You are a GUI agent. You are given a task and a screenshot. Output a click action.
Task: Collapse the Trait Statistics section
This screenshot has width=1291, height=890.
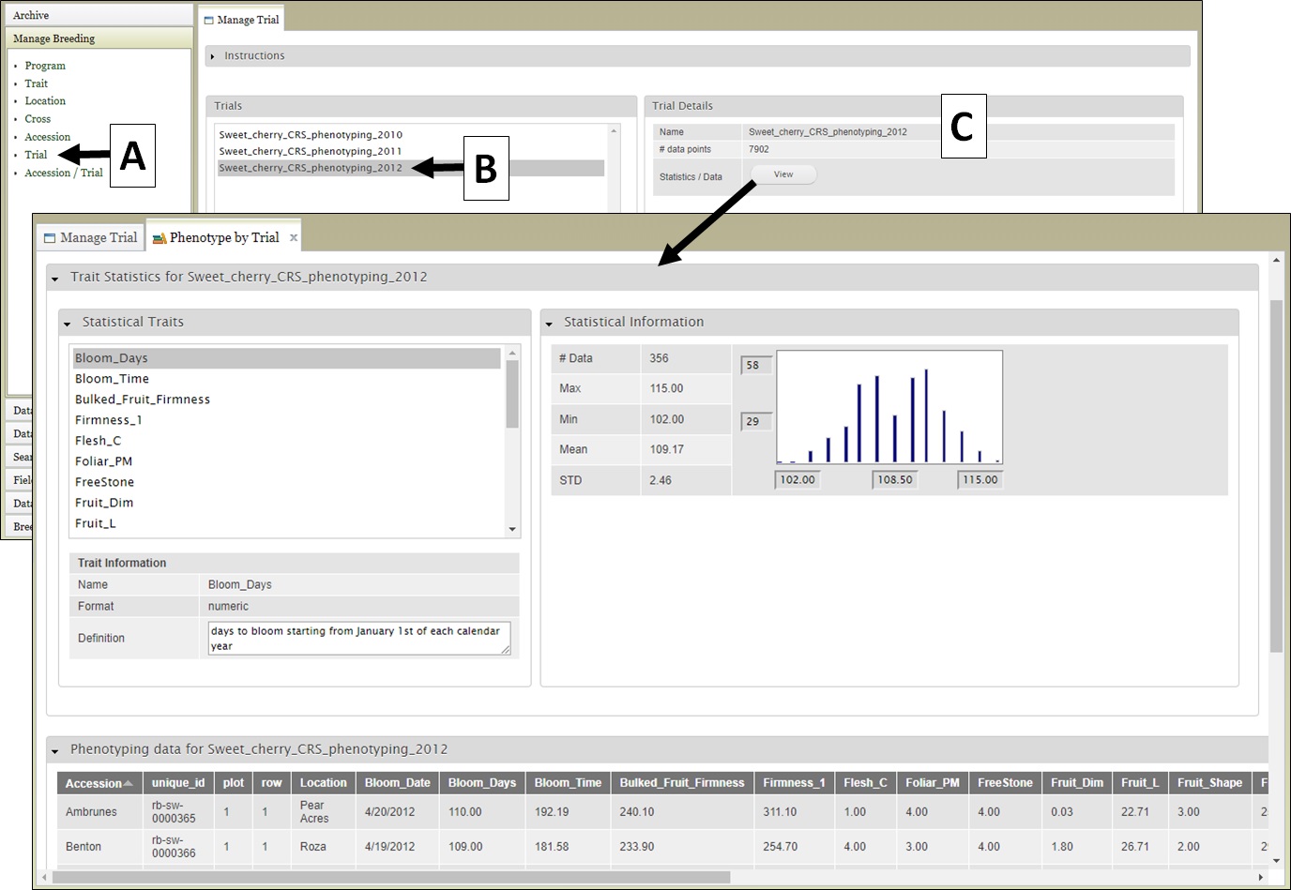click(54, 279)
